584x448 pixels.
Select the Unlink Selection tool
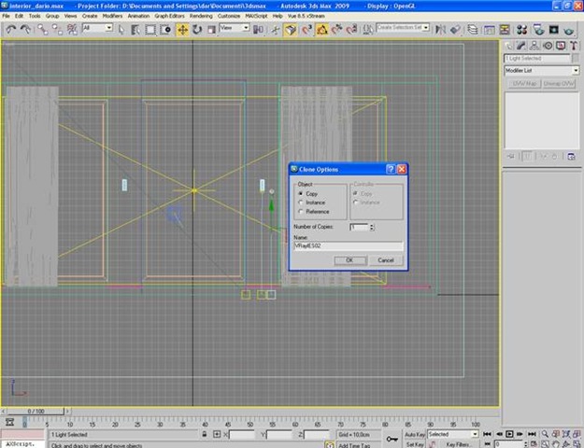(57, 30)
